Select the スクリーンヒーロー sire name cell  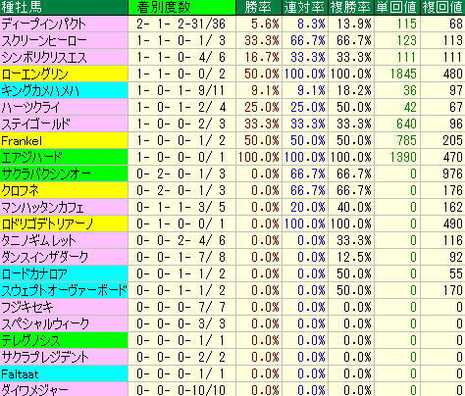(64, 40)
